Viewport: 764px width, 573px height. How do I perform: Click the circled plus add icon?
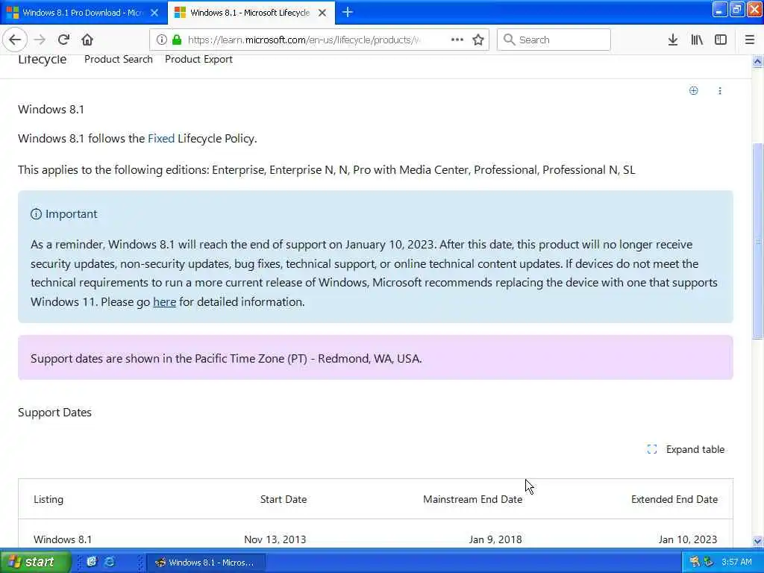(693, 90)
